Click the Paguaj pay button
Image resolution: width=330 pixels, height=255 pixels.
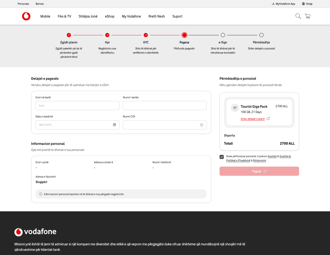(259, 171)
